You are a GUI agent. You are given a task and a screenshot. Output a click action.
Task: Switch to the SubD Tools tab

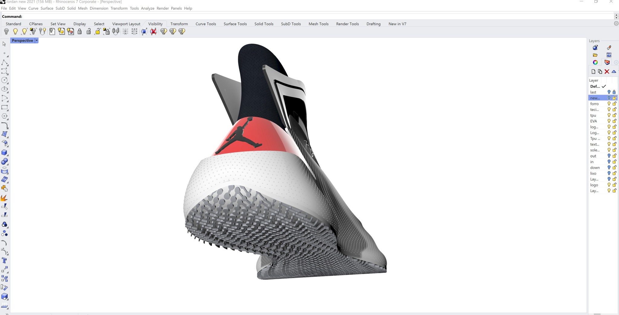tap(291, 24)
